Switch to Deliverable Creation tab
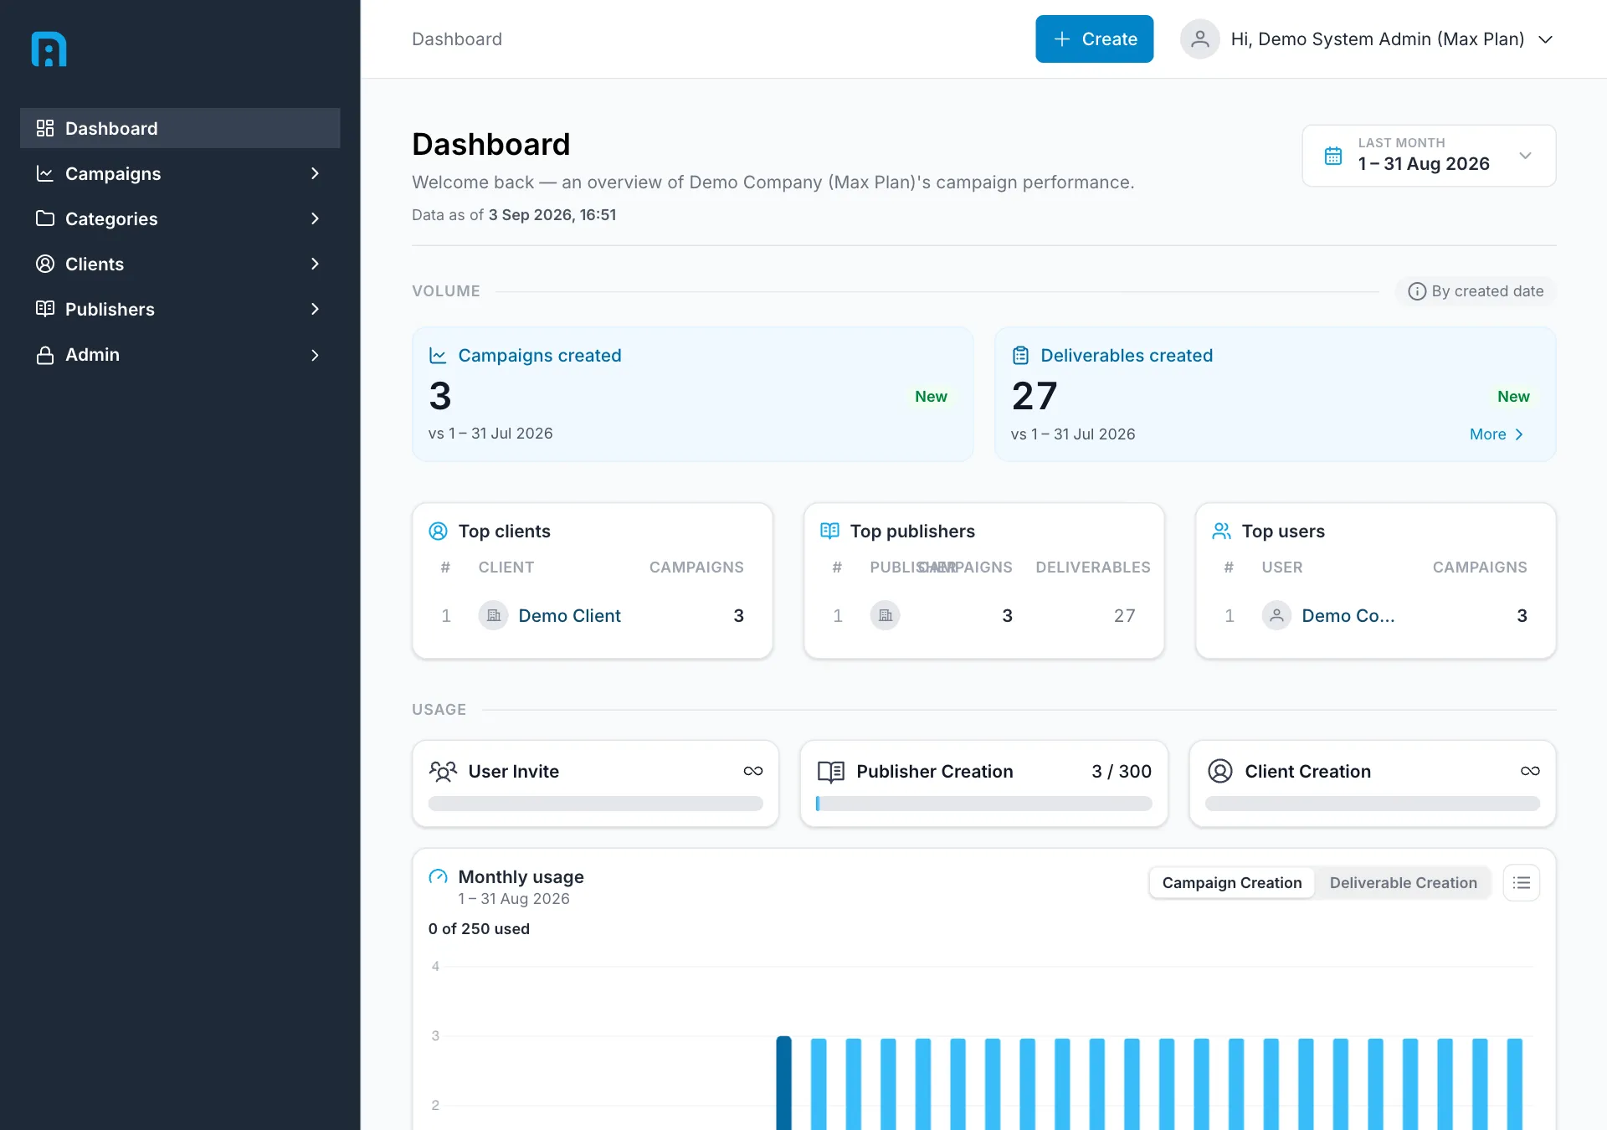The width and height of the screenshot is (1607, 1130). pos(1403,883)
